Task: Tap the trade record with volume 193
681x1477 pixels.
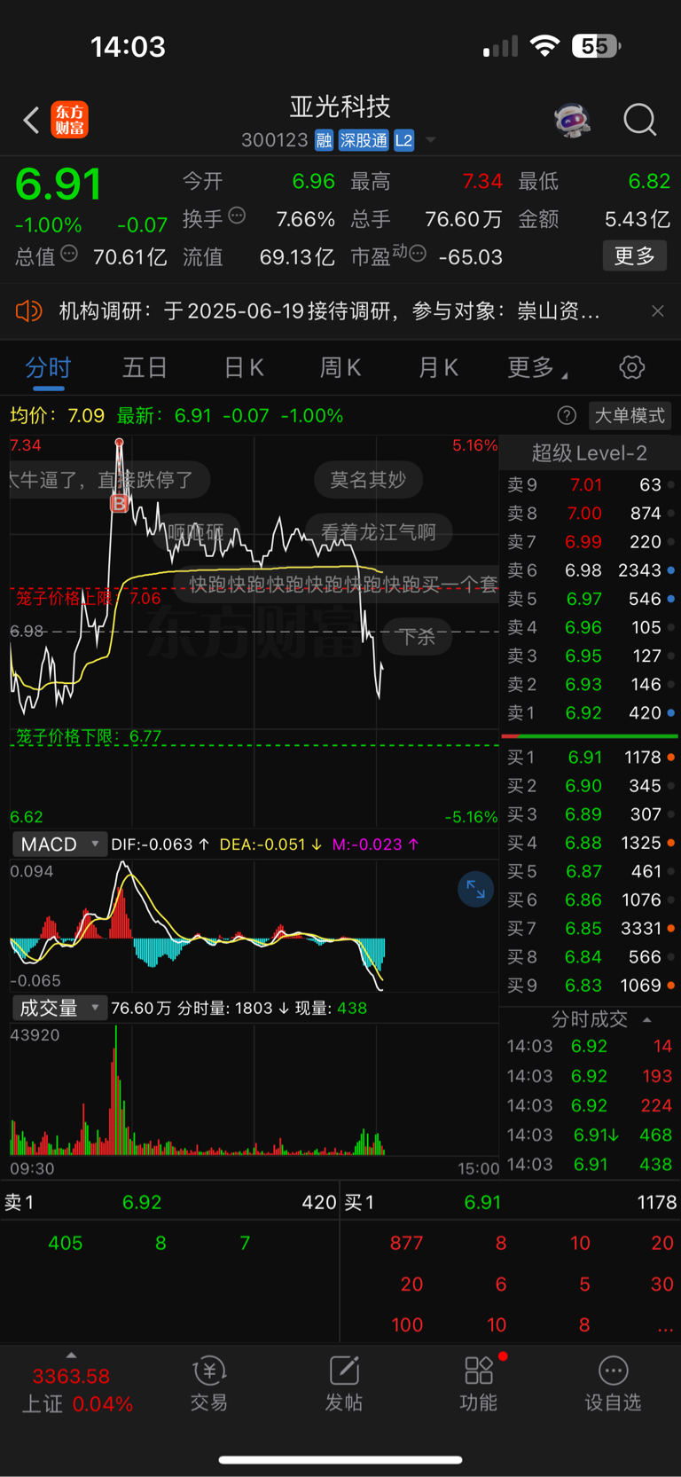Action: [x=590, y=1076]
